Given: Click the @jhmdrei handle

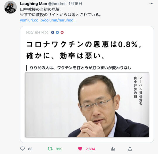Looking at the screenshot, I should coord(57,4).
